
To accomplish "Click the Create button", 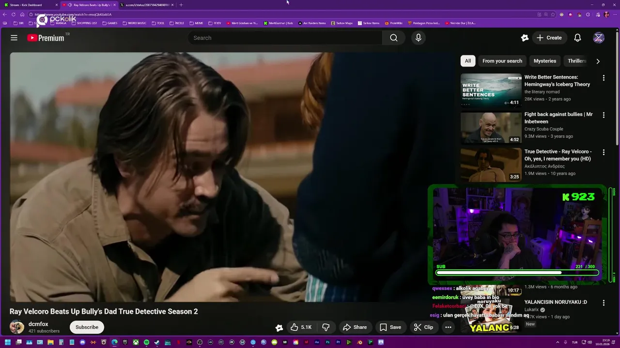I will click(x=549, y=38).
